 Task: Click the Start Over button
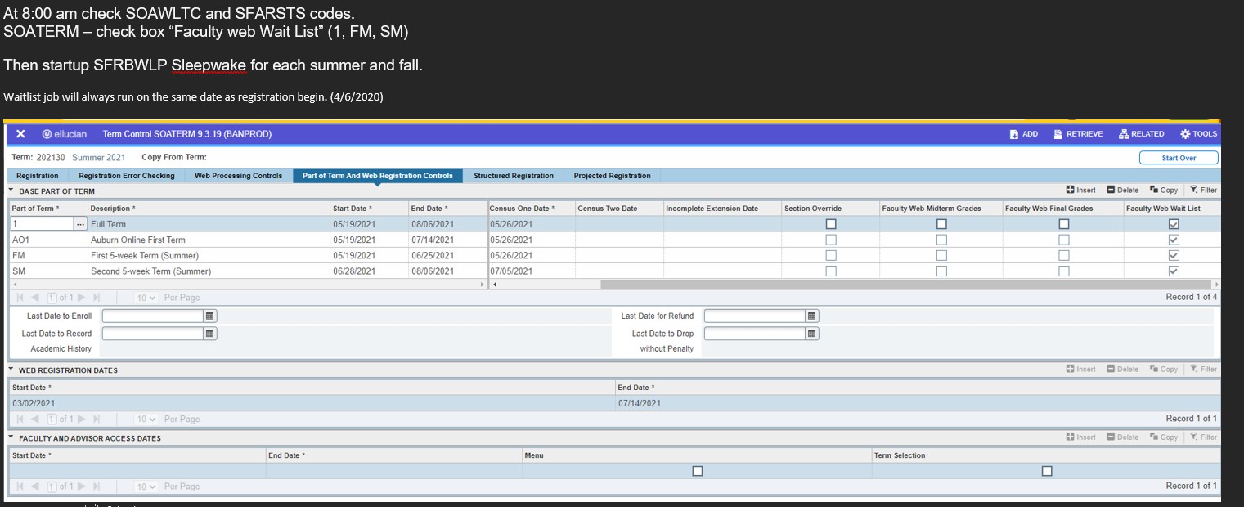(x=1178, y=158)
